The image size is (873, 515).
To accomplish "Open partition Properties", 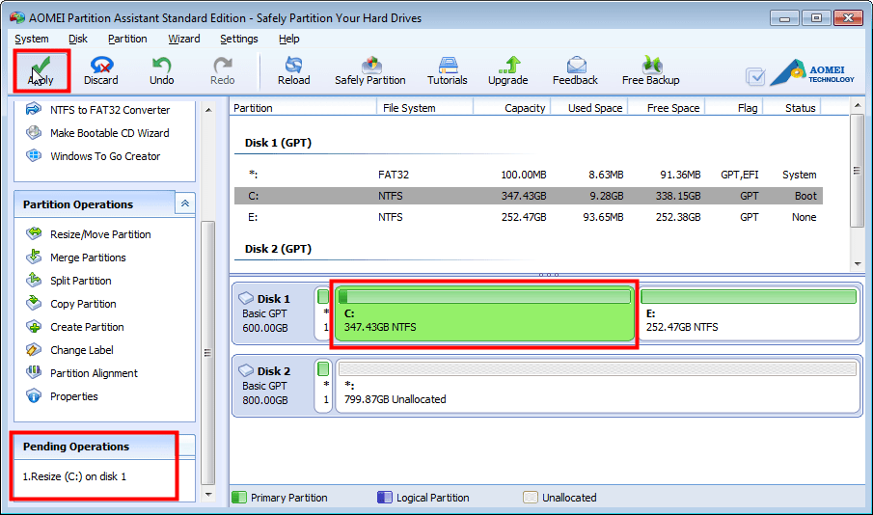I will pyautogui.click(x=62, y=396).
